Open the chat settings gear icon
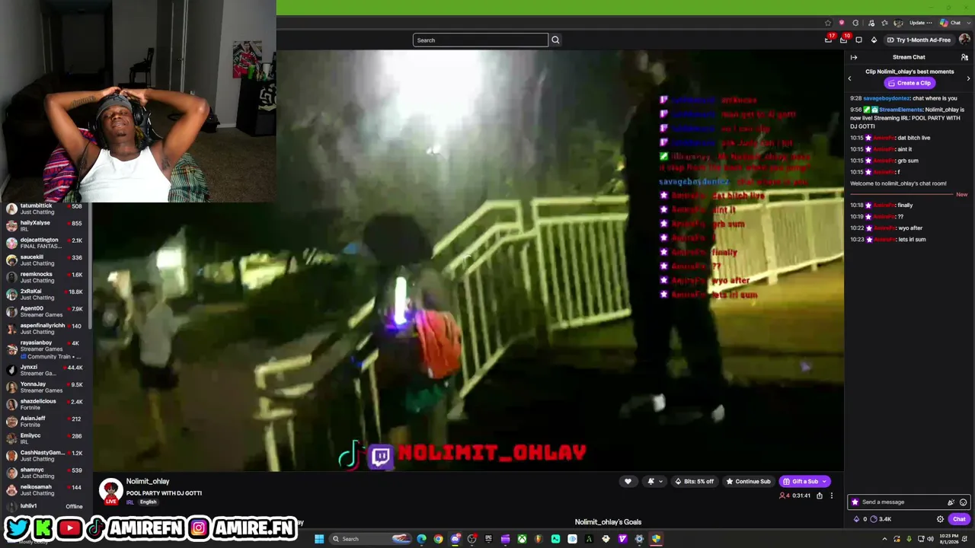Image resolution: width=975 pixels, height=548 pixels. (940, 519)
